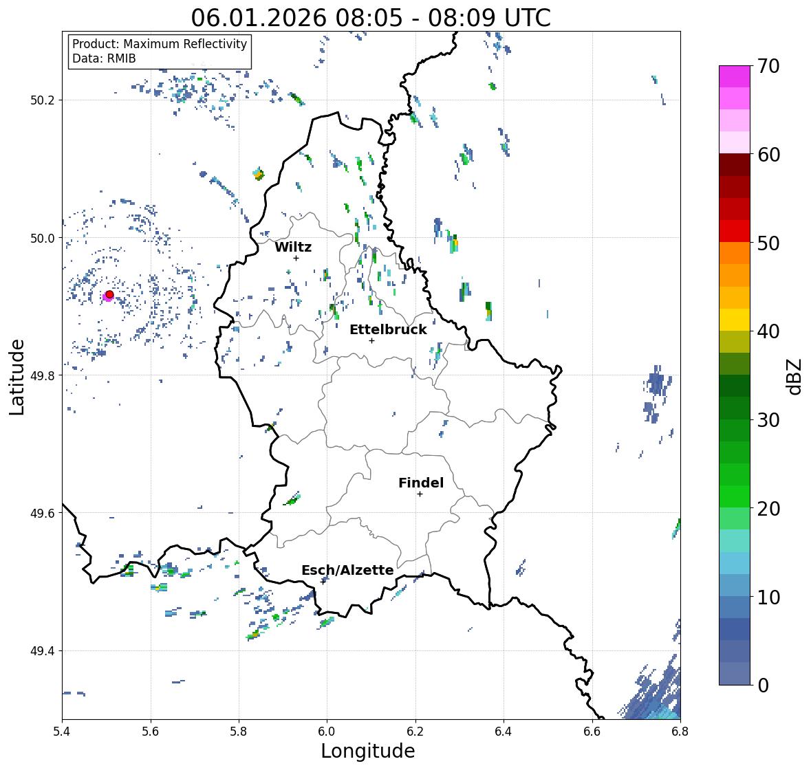Screen dimensions: 811x768
Task: Click the longitude tick label 6.8
Action: coord(680,732)
